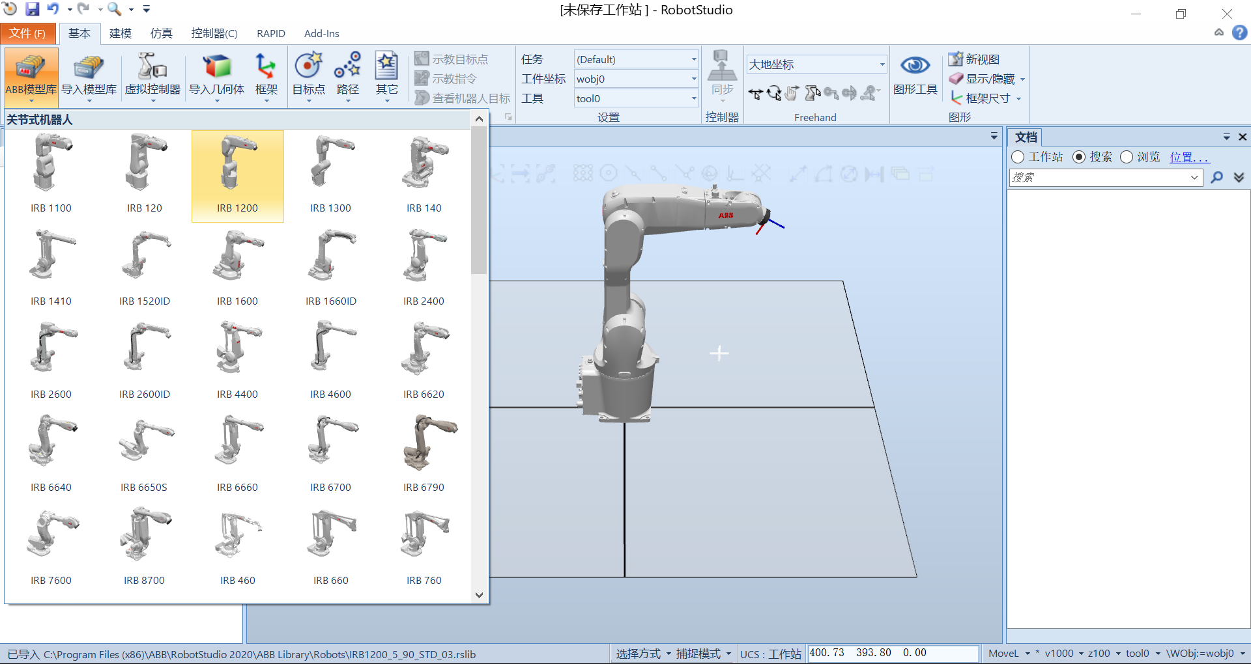Click the gallery scroll up arrow

(479, 118)
